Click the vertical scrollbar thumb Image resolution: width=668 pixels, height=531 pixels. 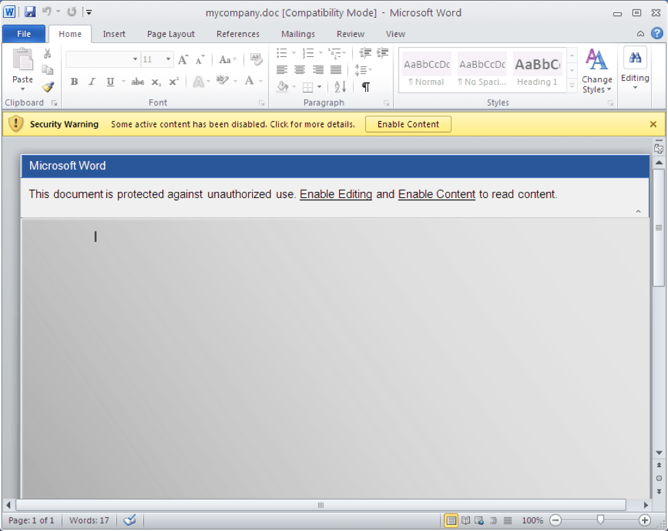tap(658, 227)
